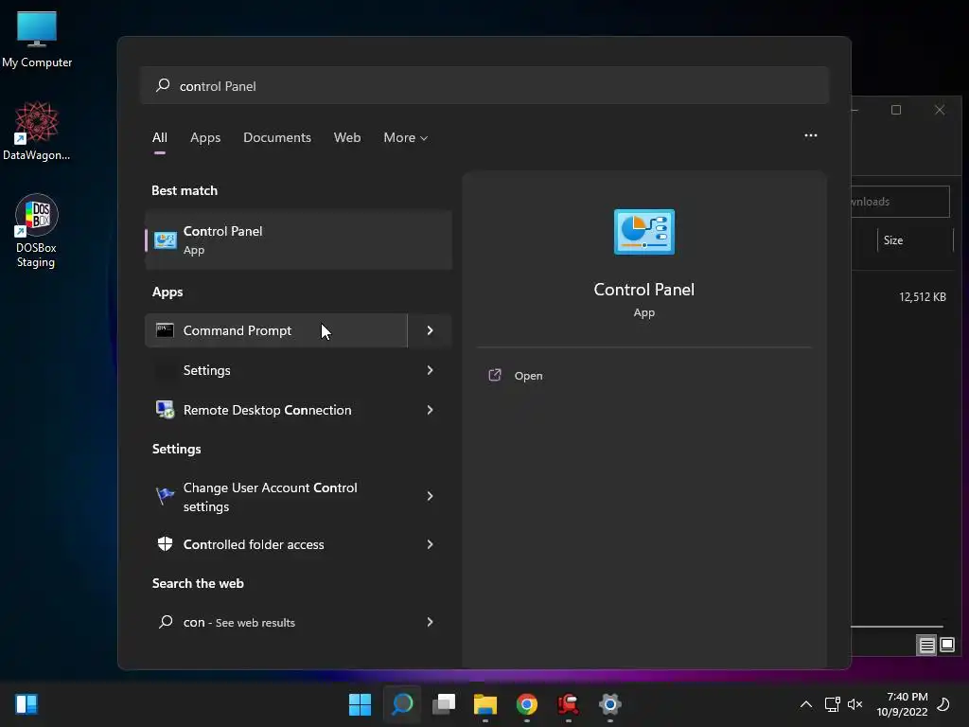Open Controlled folder access setting

(276, 544)
